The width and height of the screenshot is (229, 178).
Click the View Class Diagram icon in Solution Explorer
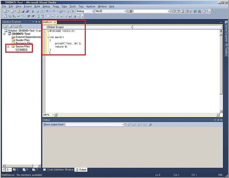tap(21, 26)
